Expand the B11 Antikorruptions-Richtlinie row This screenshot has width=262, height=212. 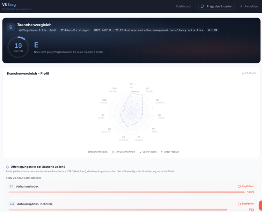tap(131, 206)
